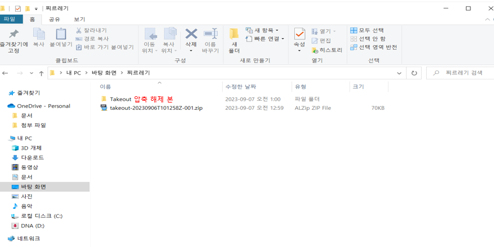The width and height of the screenshot is (494, 247).
Task: Open 빠른 연결 (Easy access) dropdown
Action: [x=265, y=39]
